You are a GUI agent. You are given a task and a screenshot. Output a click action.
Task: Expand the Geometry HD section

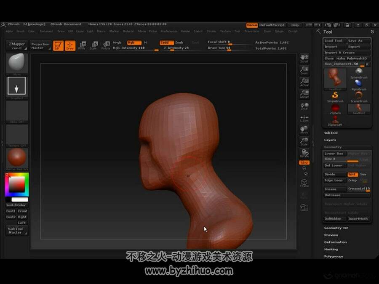pyautogui.click(x=336, y=228)
